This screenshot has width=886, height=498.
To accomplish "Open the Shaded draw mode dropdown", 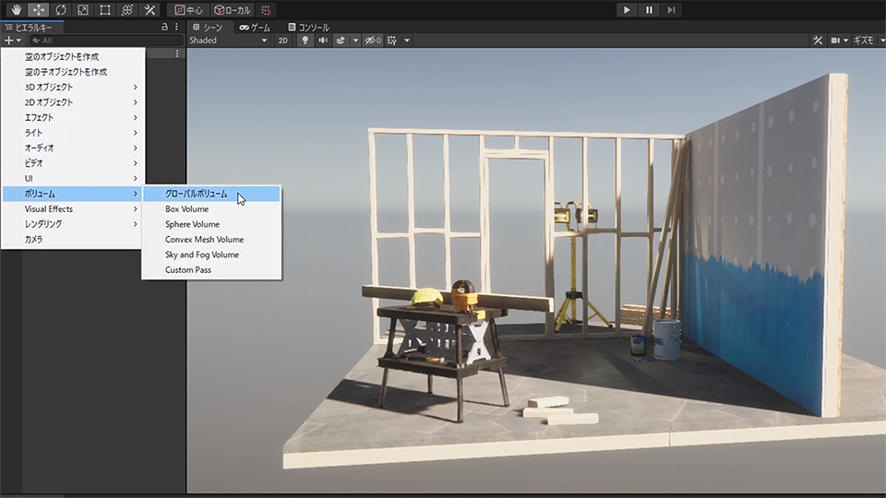I will point(227,41).
